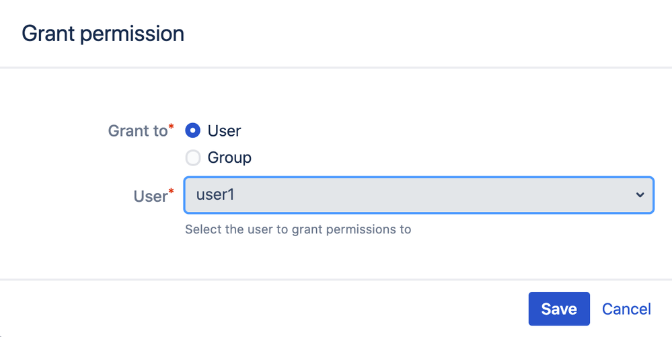The height and width of the screenshot is (337, 672).
Task: Confirm permission grant with Save
Action: click(559, 309)
